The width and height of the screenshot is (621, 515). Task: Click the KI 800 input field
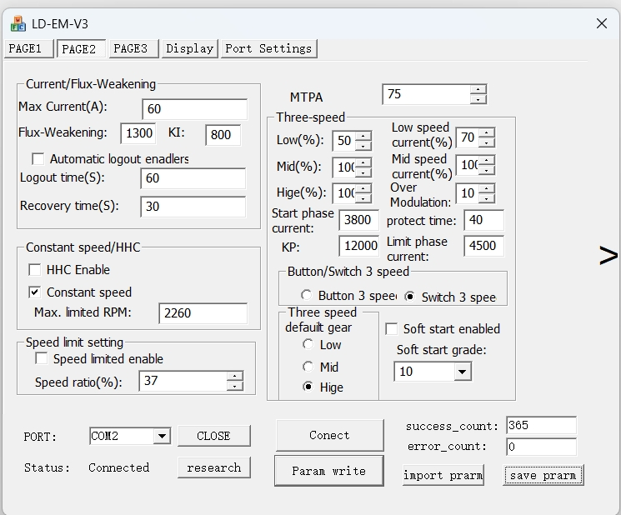click(x=223, y=135)
